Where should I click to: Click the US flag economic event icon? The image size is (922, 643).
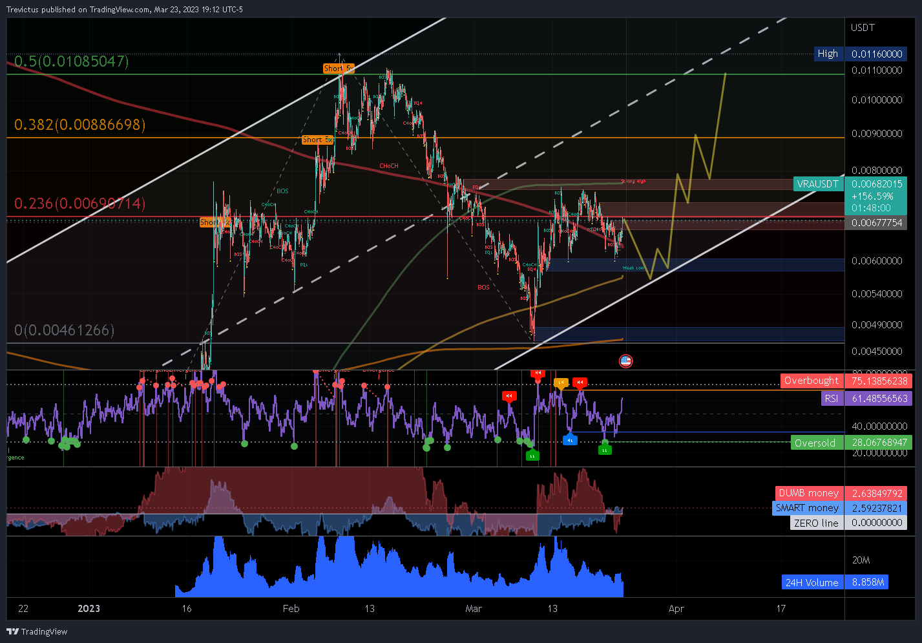tap(625, 361)
